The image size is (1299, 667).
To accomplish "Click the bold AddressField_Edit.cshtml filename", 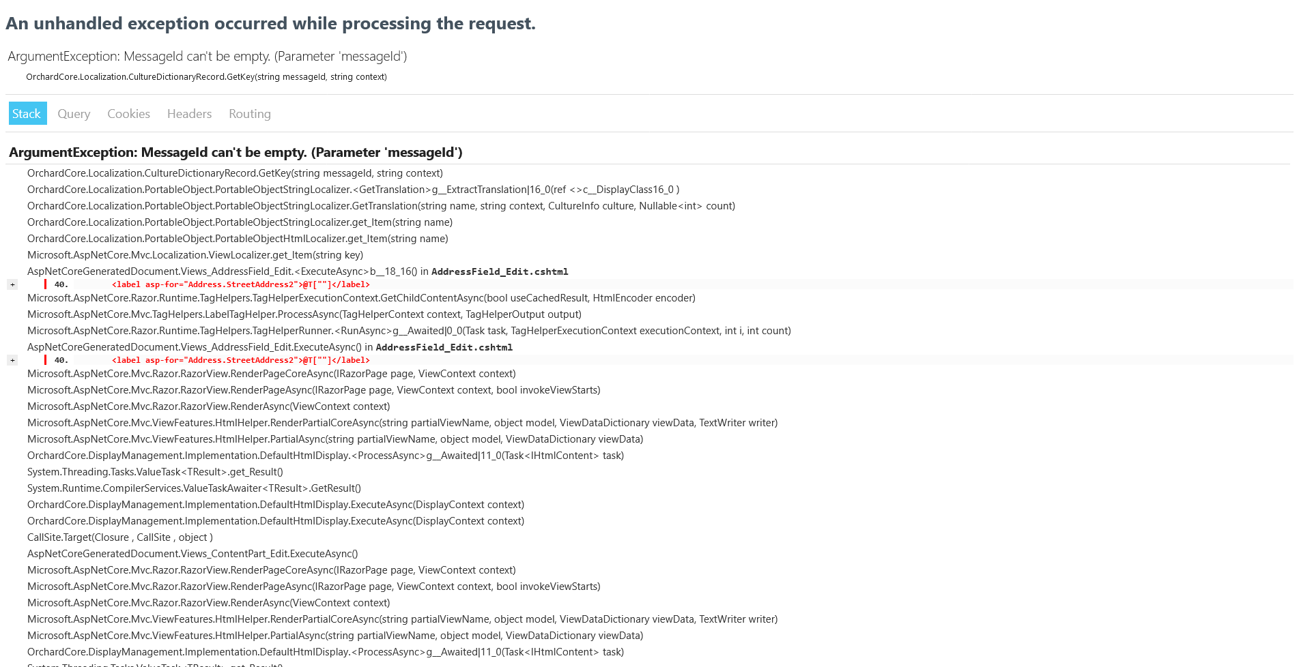I will click(499, 271).
